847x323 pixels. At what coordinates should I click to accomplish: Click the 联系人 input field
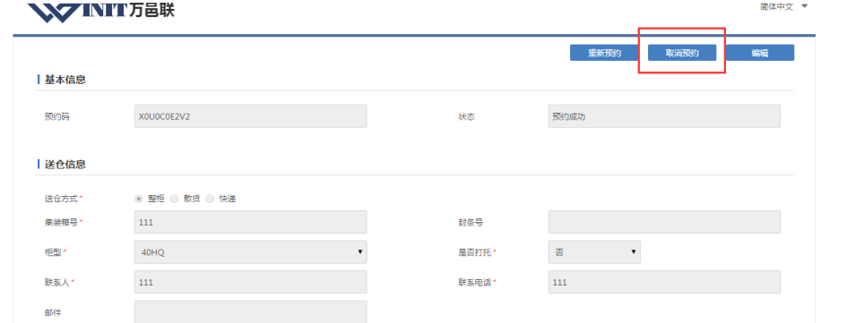251,282
